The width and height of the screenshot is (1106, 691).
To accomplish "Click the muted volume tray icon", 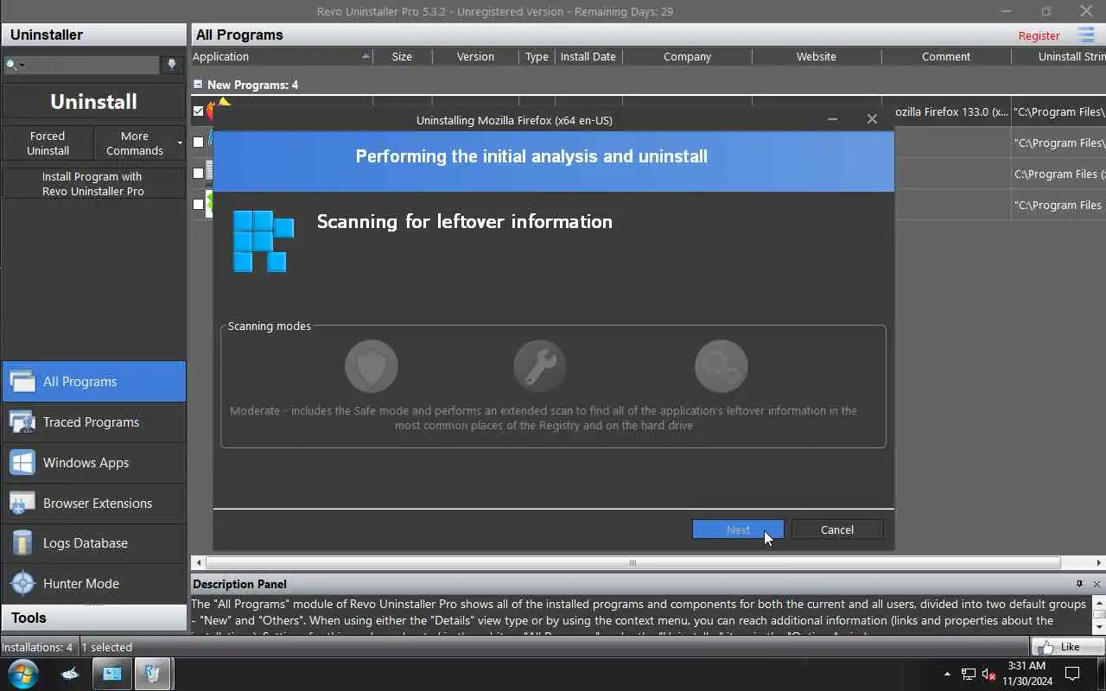I will [989, 674].
